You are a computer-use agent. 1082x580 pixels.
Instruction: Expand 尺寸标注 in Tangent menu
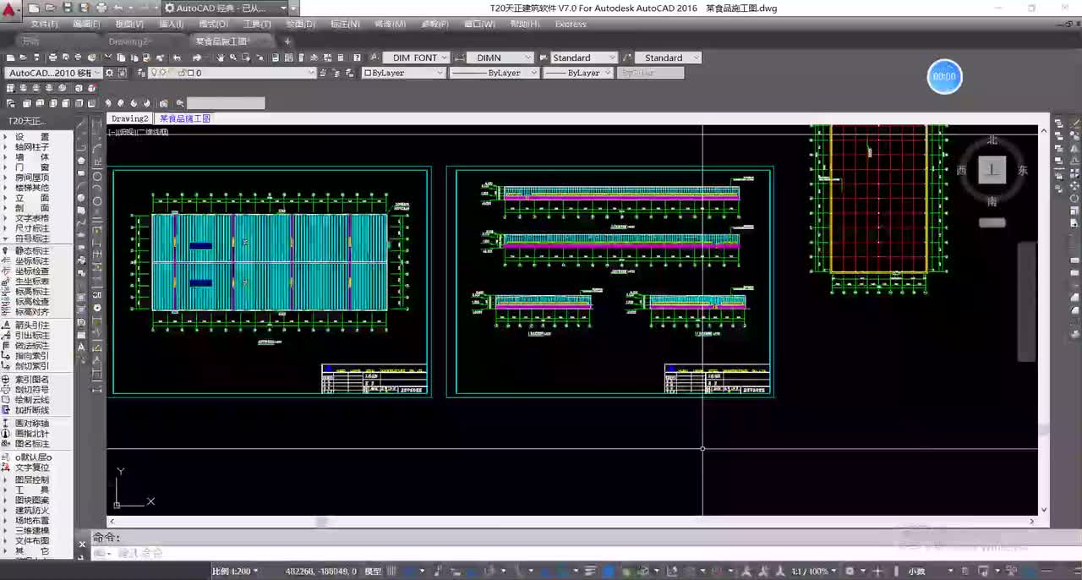click(32, 228)
